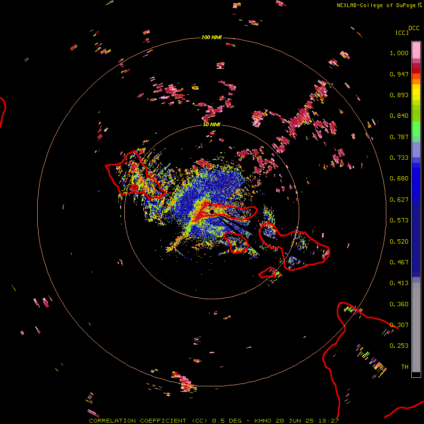
Task: Click the 0.787 color scale value
Action: coord(399,137)
